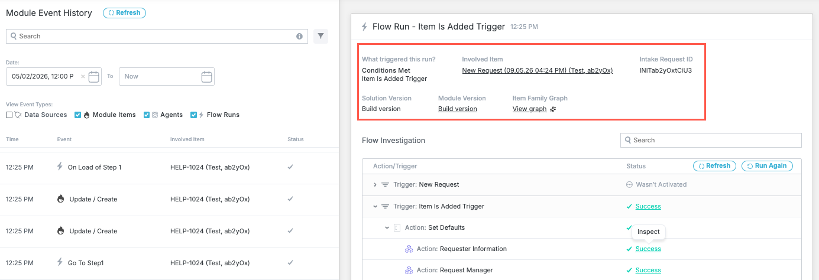819x280 pixels.
Task: Open the calendar icon of the start date field
Action: pyautogui.click(x=94, y=76)
